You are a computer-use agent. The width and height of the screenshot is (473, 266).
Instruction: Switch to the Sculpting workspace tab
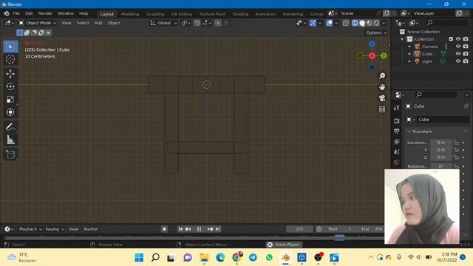coord(155,14)
